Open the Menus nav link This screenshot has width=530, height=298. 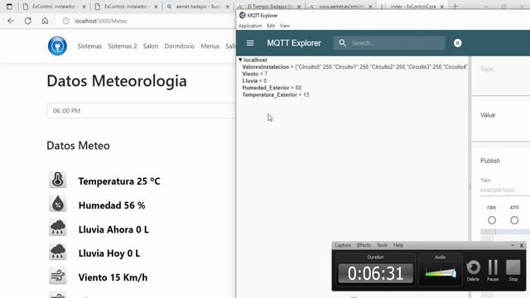[x=210, y=46]
